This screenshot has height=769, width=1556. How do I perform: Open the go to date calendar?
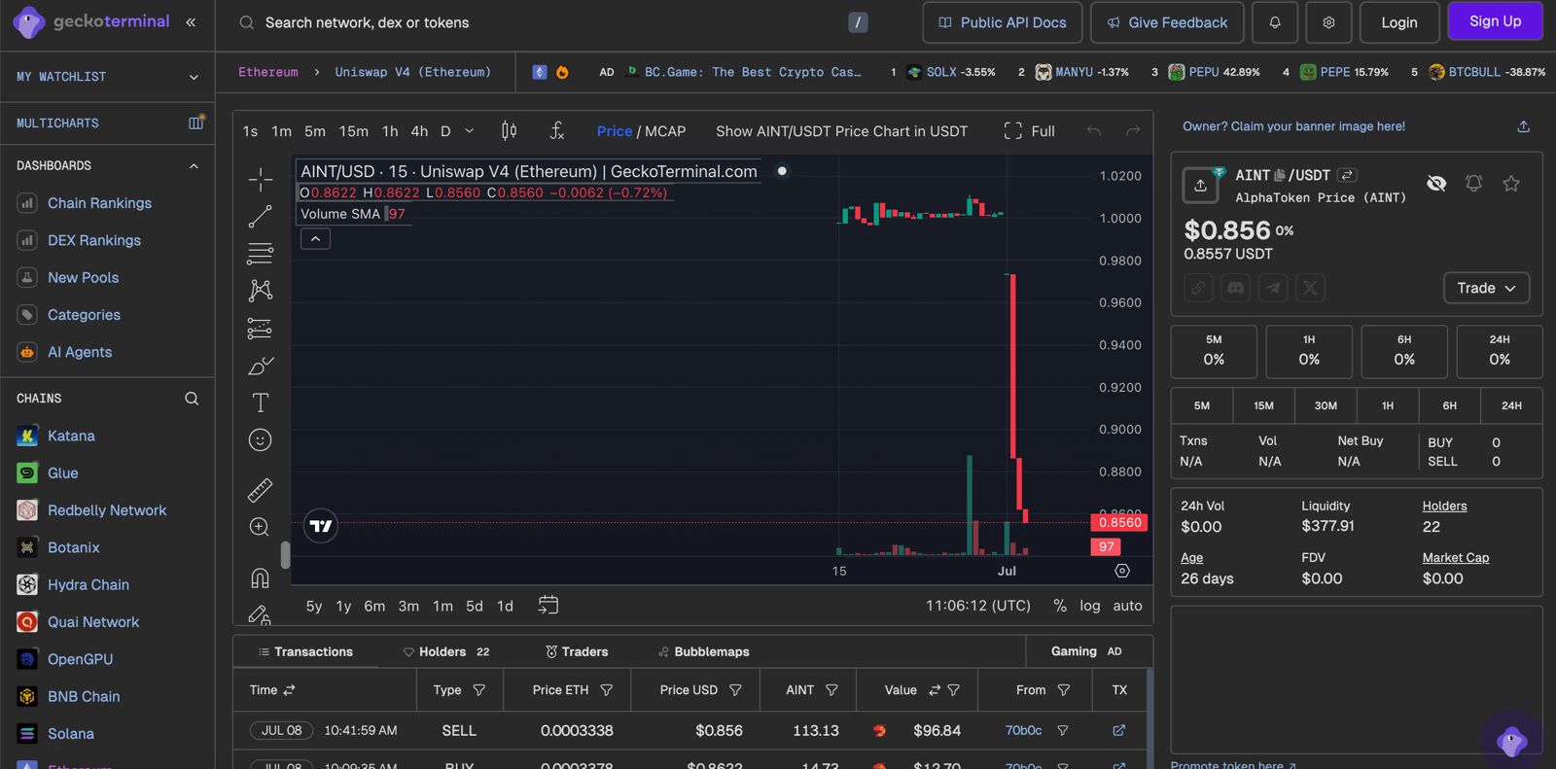pyautogui.click(x=548, y=605)
